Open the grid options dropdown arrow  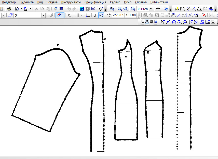pos(81,15)
